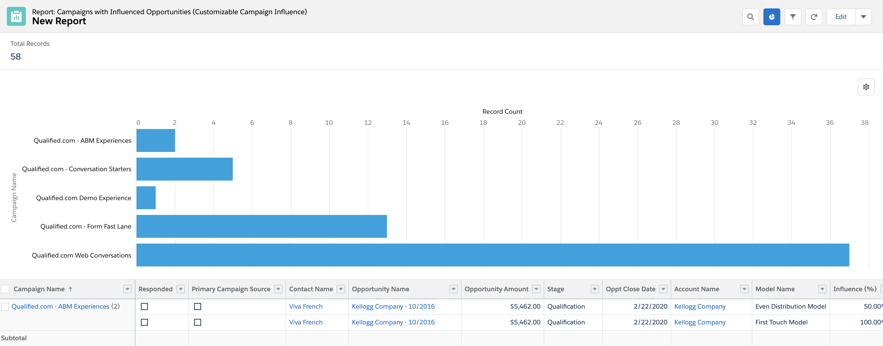Toggle Primary Campaign Source checkbox in First Touch row
This screenshot has width=883, height=346.
(198, 322)
